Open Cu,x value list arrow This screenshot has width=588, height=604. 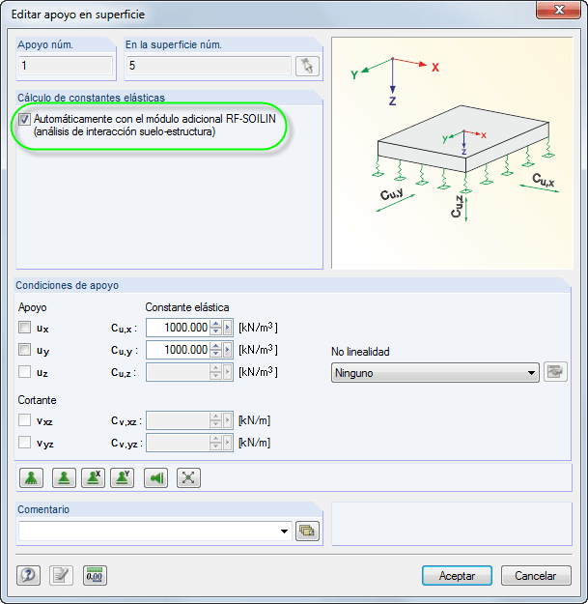pyautogui.click(x=228, y=328)
